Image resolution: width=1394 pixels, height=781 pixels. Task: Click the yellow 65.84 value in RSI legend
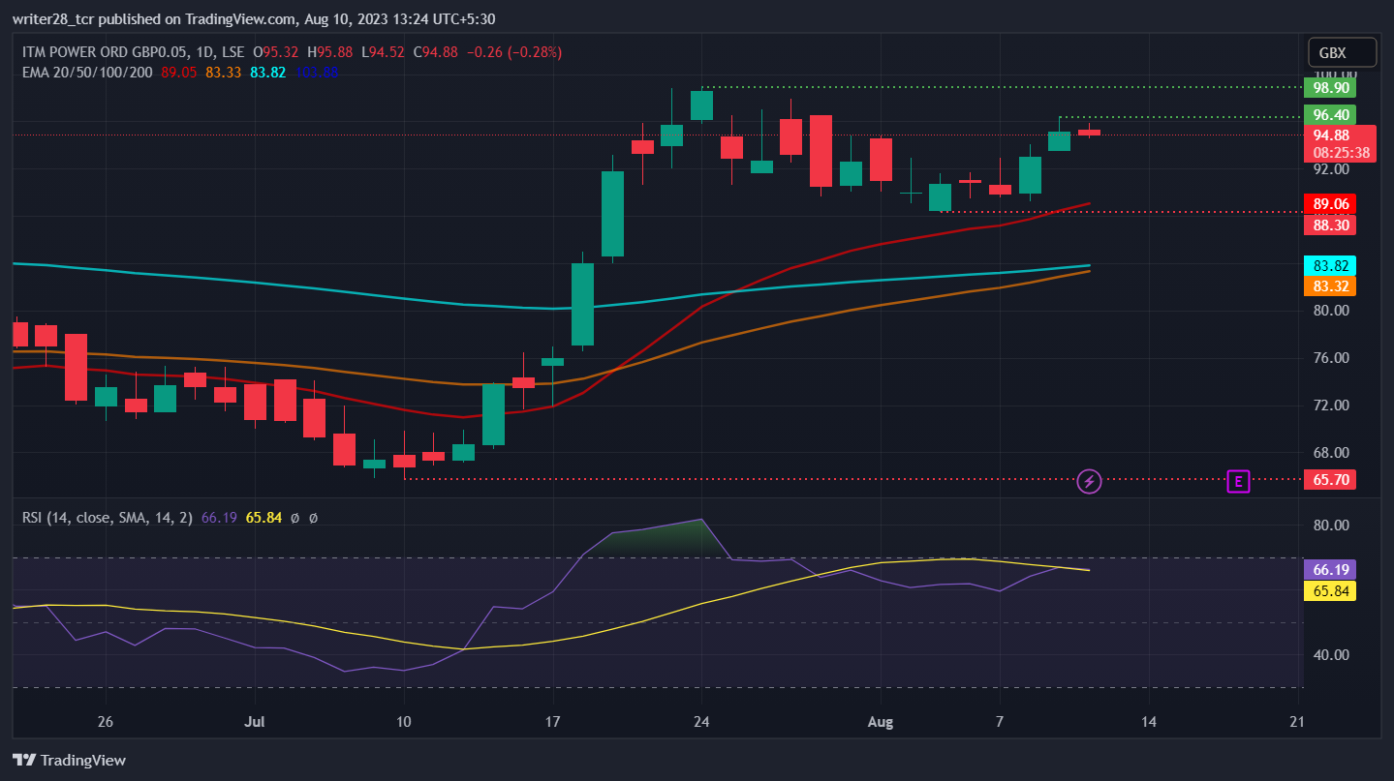pos(263,518)
